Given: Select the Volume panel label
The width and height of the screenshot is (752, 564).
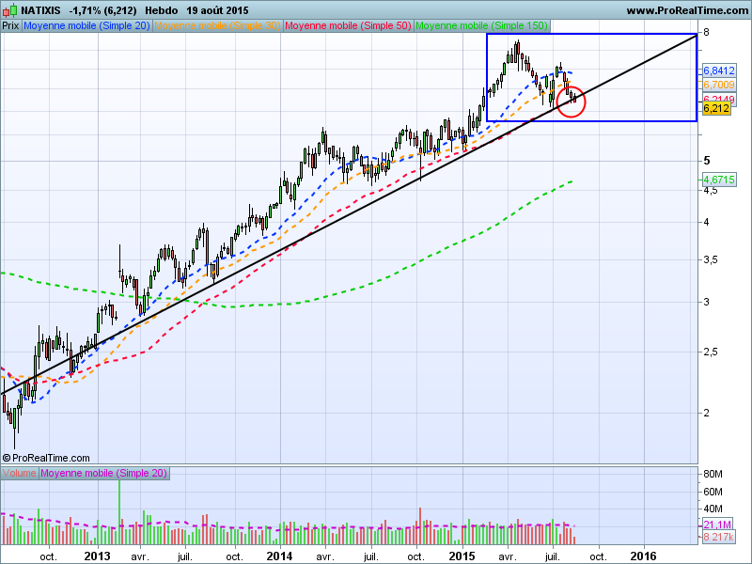Looking at the screenshot, I should [19, 474].
